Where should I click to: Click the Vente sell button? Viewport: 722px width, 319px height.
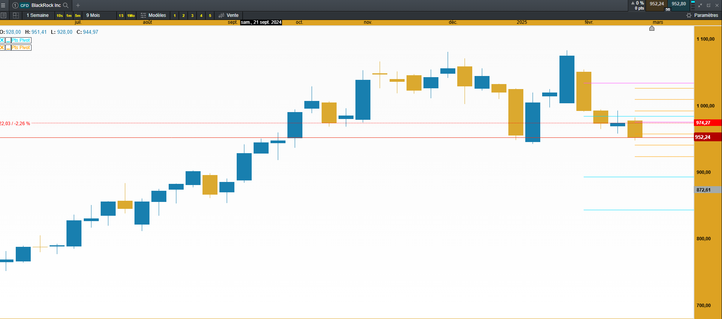click(x=229, y=15)
